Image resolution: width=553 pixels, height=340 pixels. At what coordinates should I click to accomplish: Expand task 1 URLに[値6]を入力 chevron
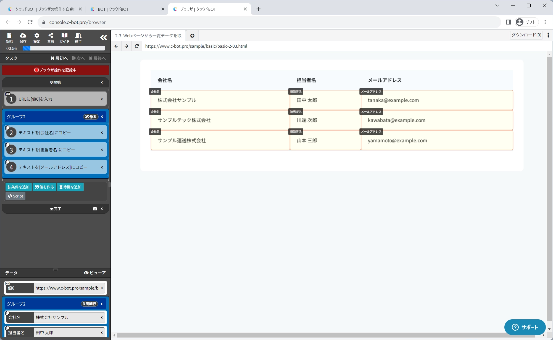(x=102, y=99)
